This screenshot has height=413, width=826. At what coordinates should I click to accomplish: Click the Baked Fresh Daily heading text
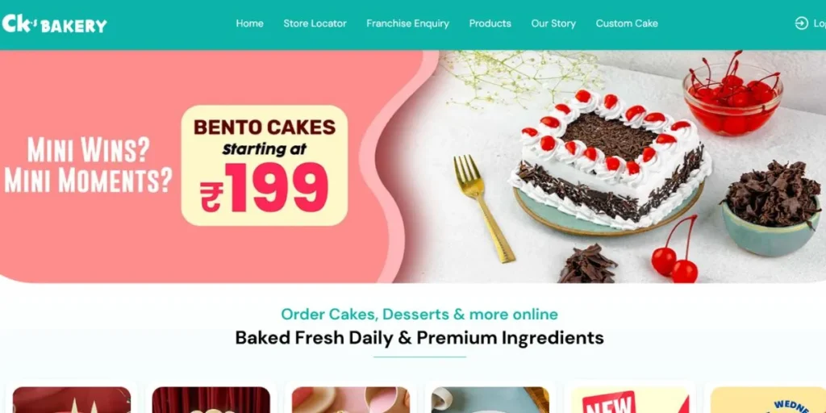(x=419, y=338)
